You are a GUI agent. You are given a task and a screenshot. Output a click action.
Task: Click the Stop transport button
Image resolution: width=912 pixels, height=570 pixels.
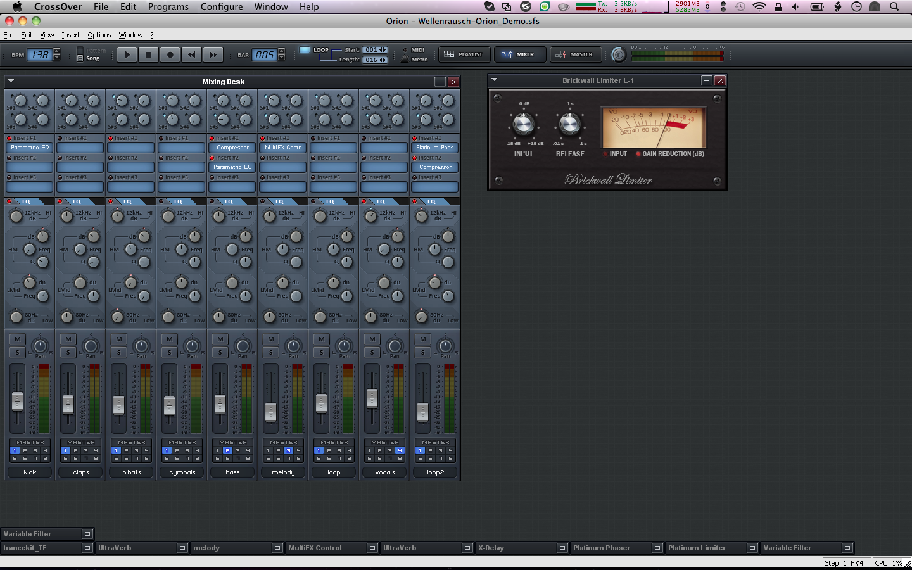point(148,54)
